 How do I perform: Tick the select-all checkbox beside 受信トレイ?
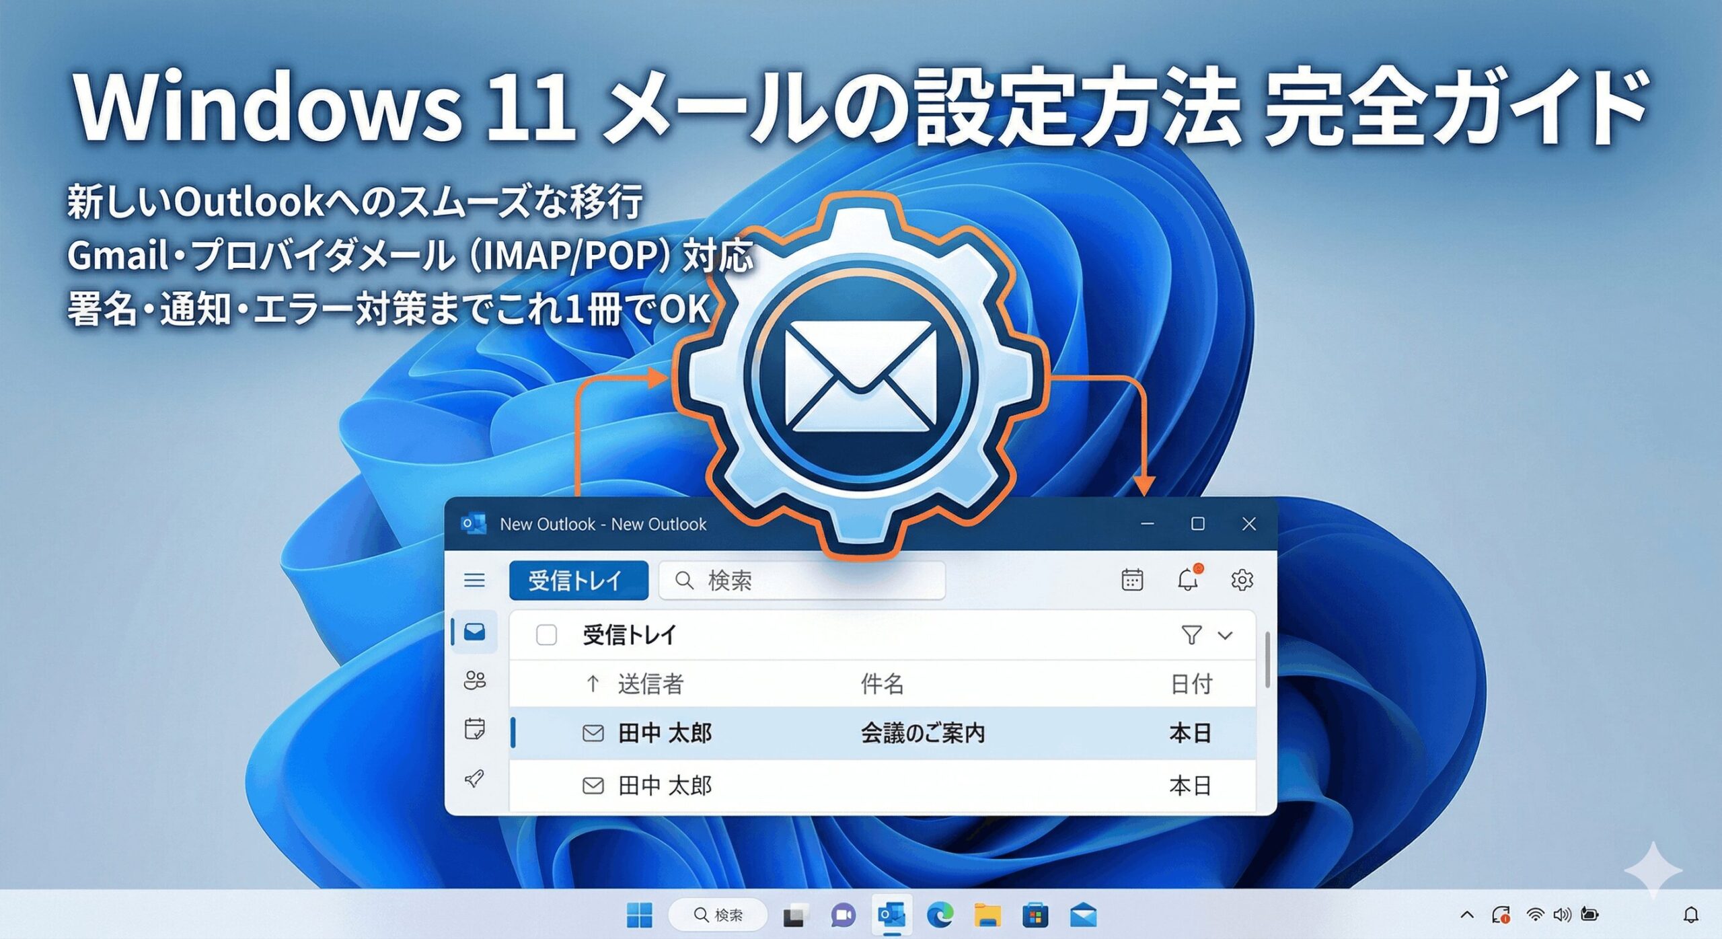[x=546, y=635]
